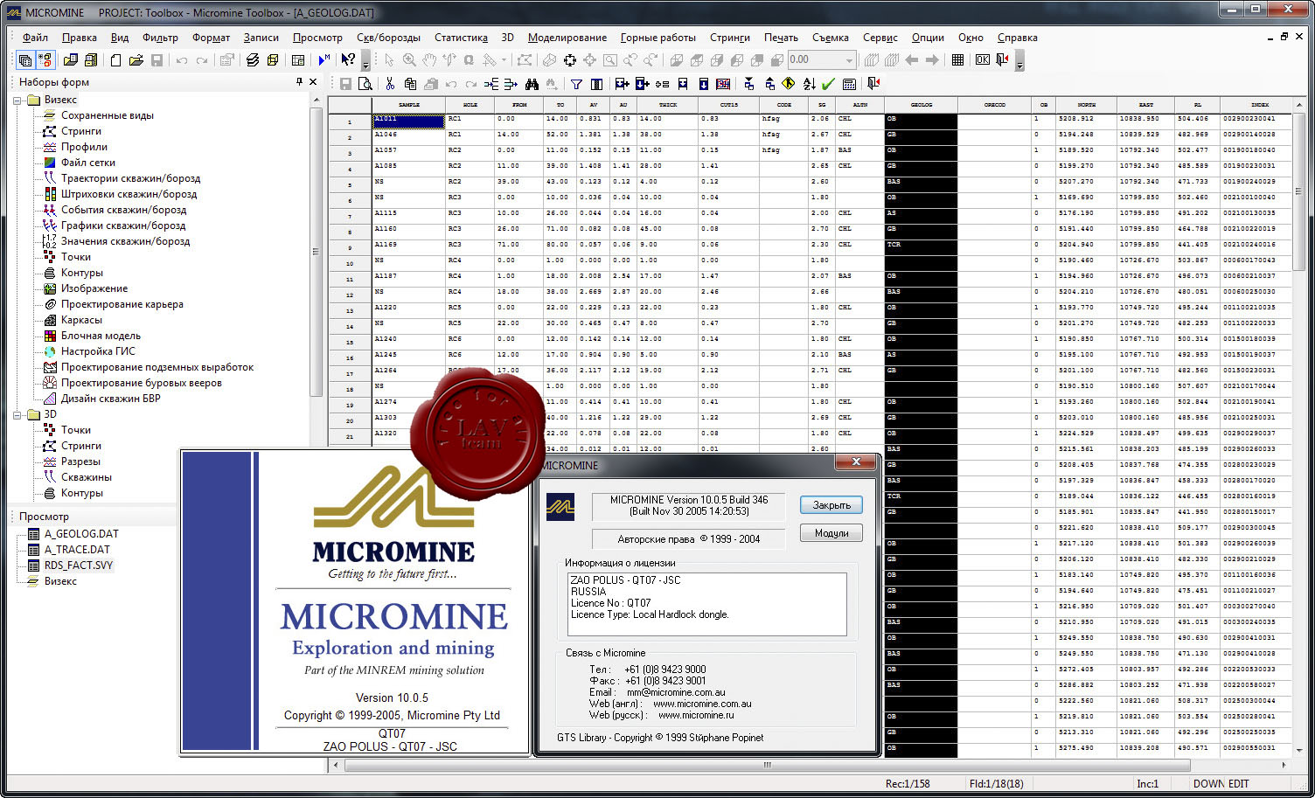The height and width of the screenshot is (798, 1315).
Task: Click the SAMPLE column header
Action: pos(408,105)
